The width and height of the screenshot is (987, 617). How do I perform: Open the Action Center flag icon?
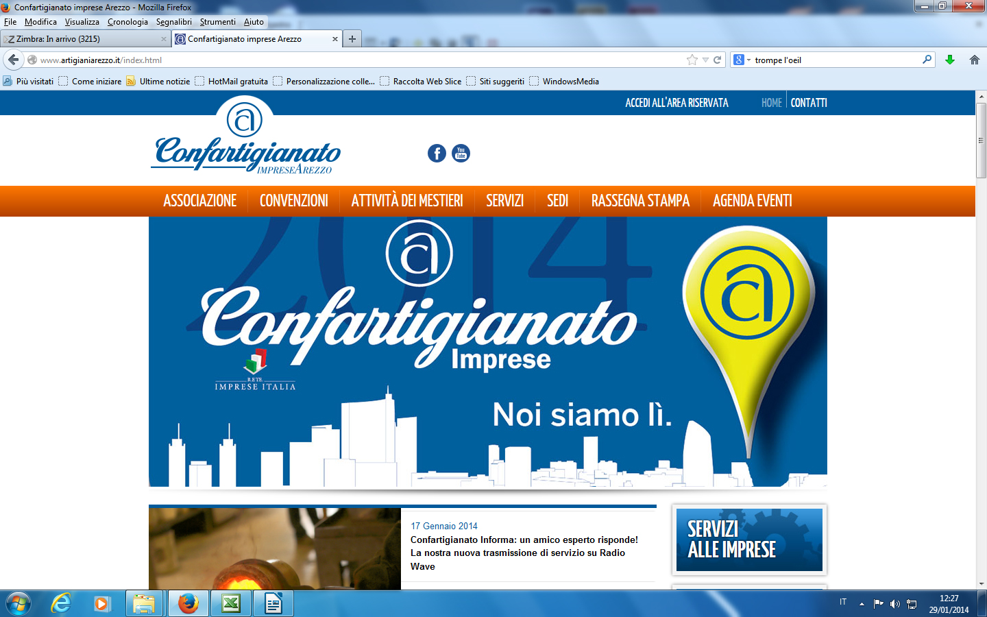coord(878,604)
